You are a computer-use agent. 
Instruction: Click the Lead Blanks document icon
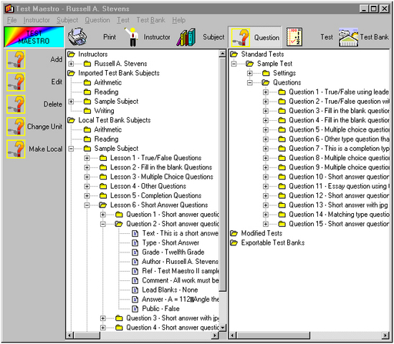coord(135,290)
